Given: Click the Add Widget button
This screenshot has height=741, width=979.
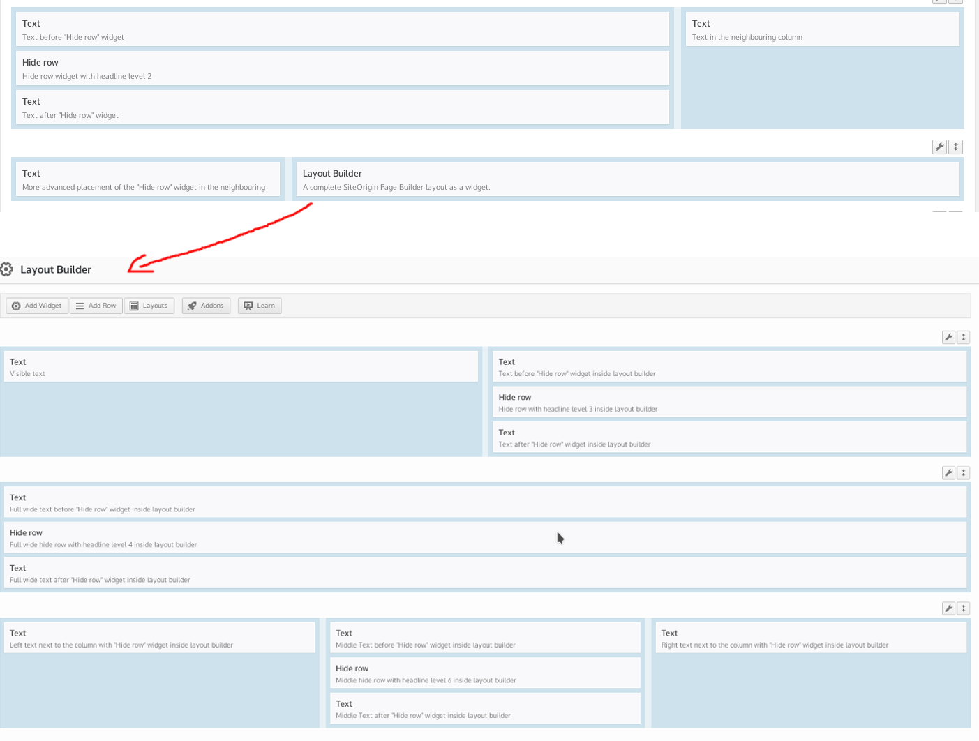Looking at the screenshot, I should (37, 306).
